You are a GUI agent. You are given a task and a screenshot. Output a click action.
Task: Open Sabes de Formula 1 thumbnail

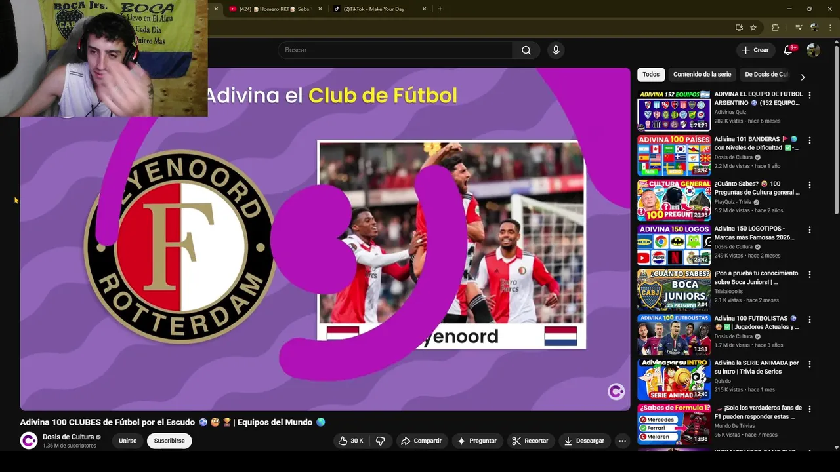pos(674,424)
